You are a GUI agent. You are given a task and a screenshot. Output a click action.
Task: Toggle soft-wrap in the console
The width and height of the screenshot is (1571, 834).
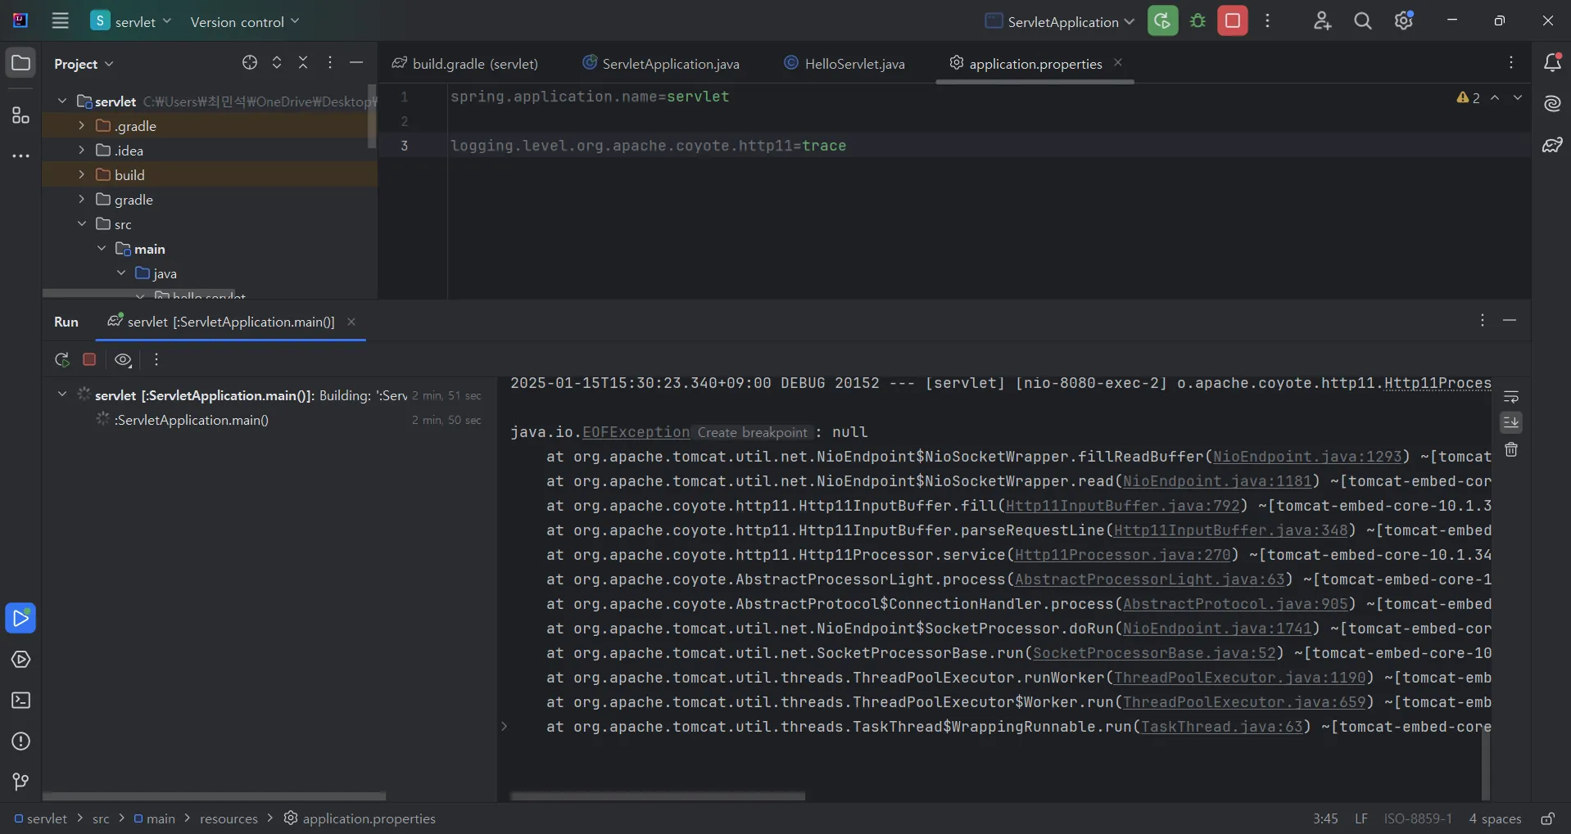point(1511,398)
